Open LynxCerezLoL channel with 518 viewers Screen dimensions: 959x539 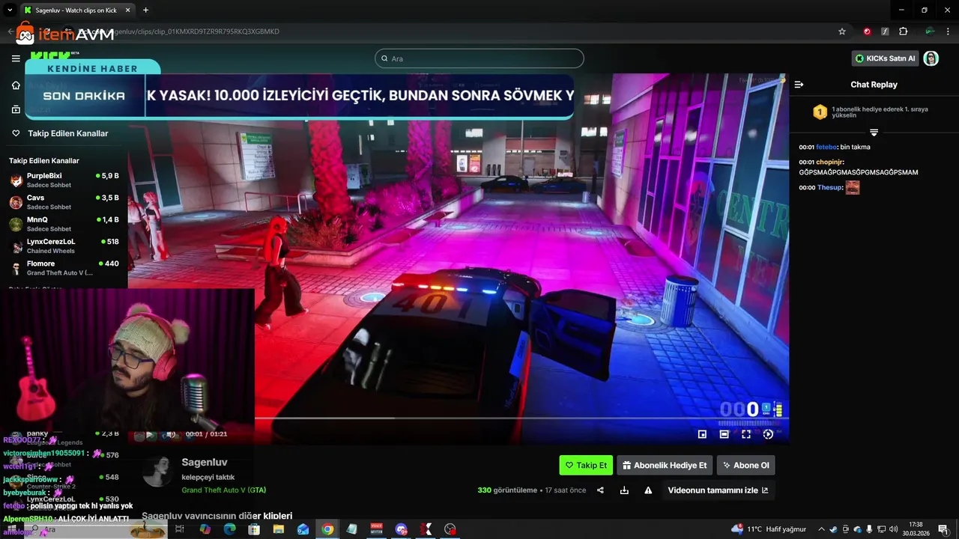click(64, 246)
